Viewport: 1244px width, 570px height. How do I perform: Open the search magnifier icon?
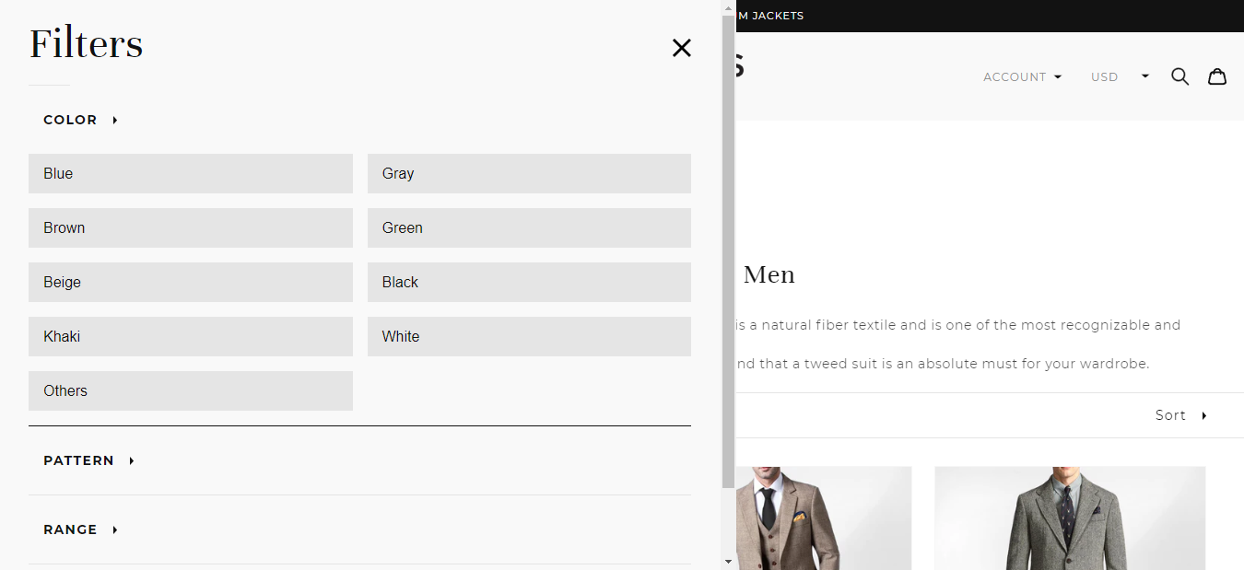pyautogui.click(x=1179, y=76)
